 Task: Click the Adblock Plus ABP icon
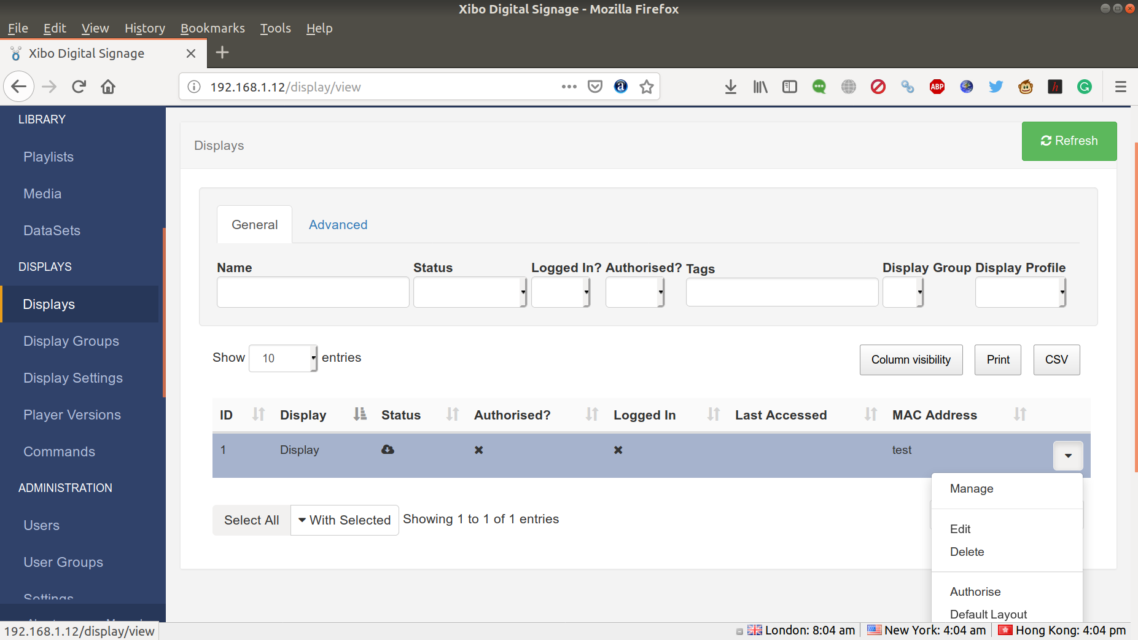pyautogui.click(x=937, y=87)
